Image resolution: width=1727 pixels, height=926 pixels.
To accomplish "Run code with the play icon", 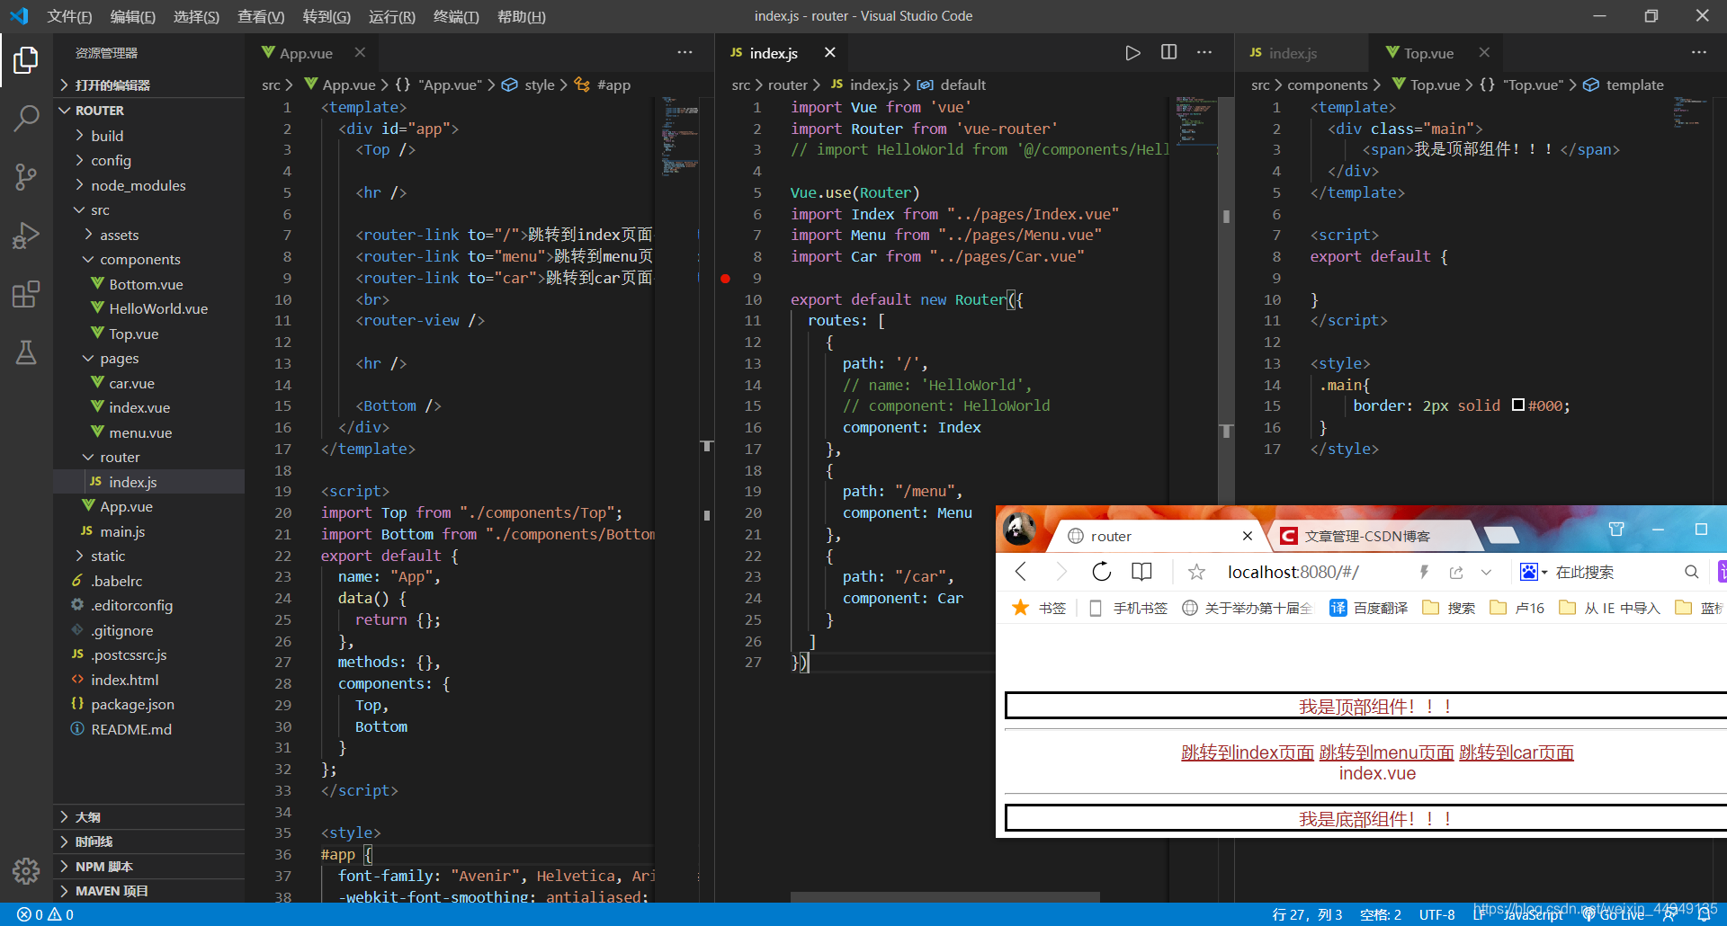I will click(1132, 53).
